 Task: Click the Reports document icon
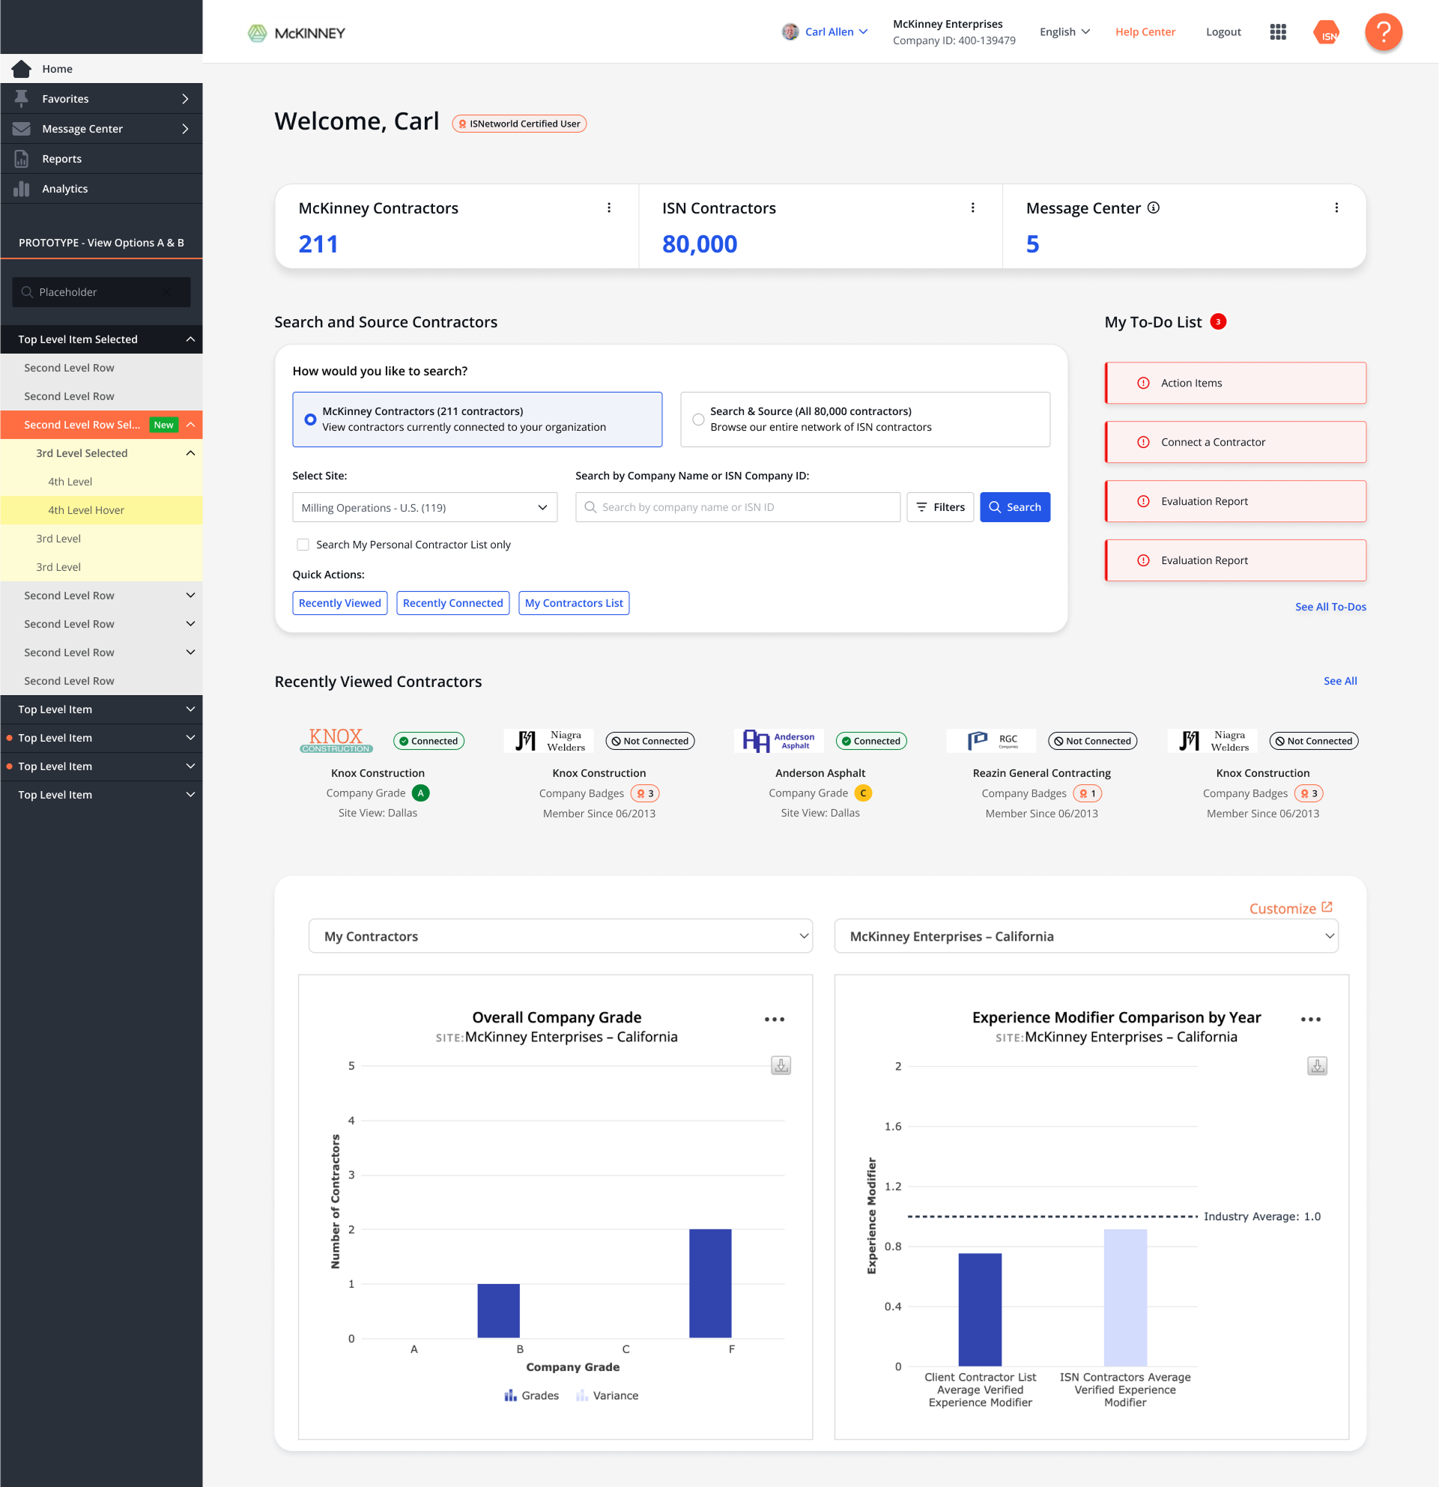tap(21, 159)
